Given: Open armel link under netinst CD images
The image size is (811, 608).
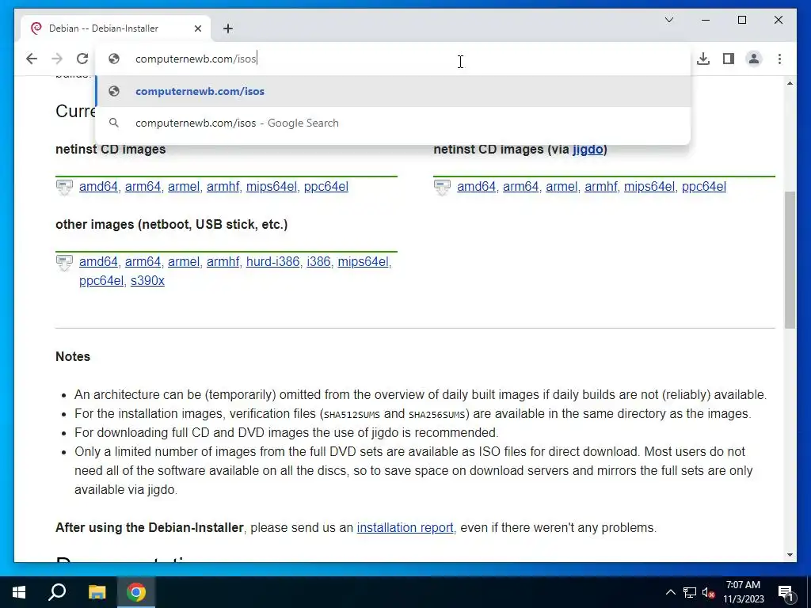Looking at the screenshot, I should 184,187.
